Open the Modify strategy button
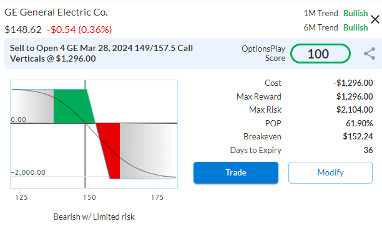 click(x=330, y=172)
